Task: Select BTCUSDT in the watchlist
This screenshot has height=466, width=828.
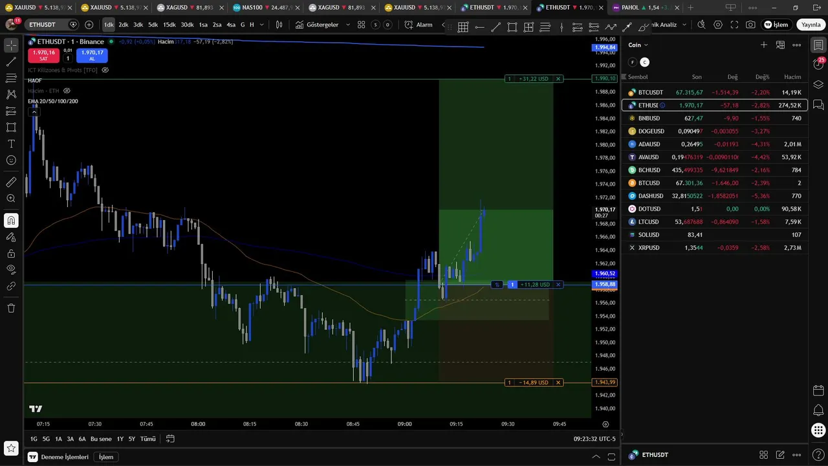Action: tap(714, 93)
